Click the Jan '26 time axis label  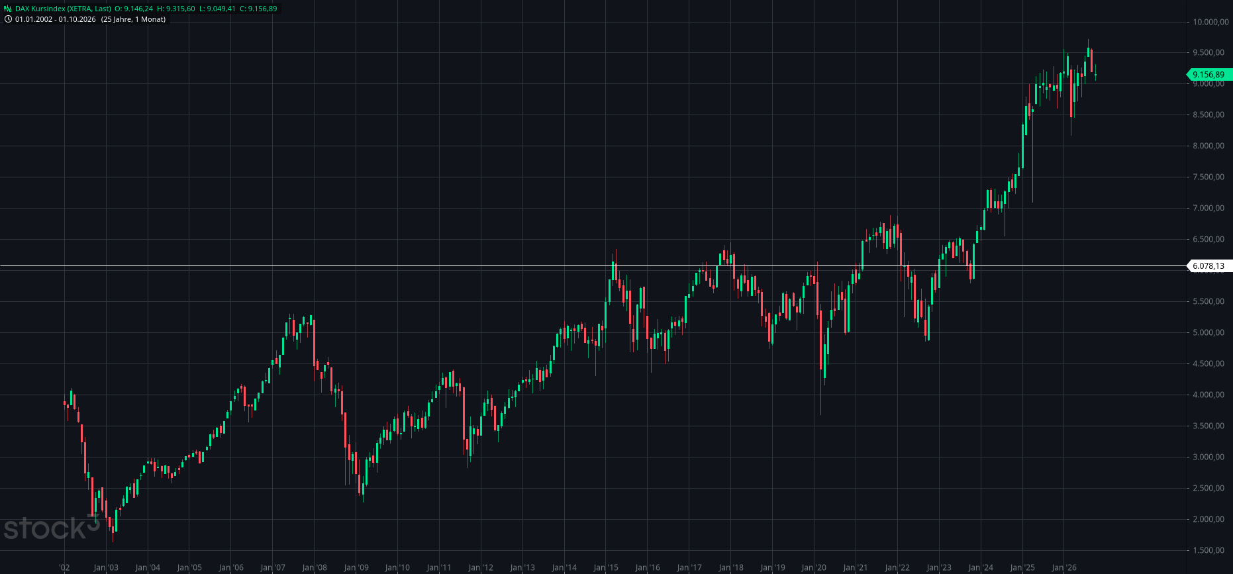[1064, 567]
